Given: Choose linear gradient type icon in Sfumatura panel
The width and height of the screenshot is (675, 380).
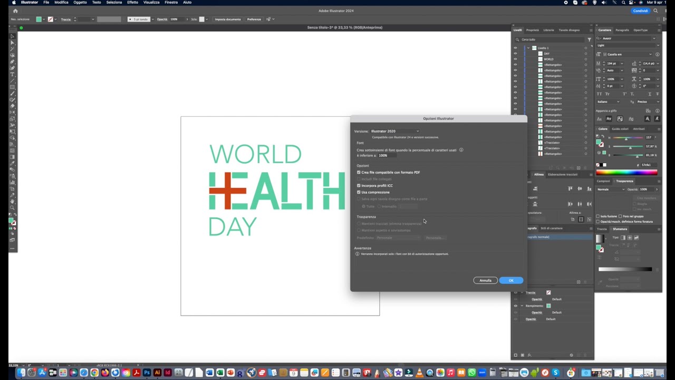Looking at the screenshot, I should (623, 237).
